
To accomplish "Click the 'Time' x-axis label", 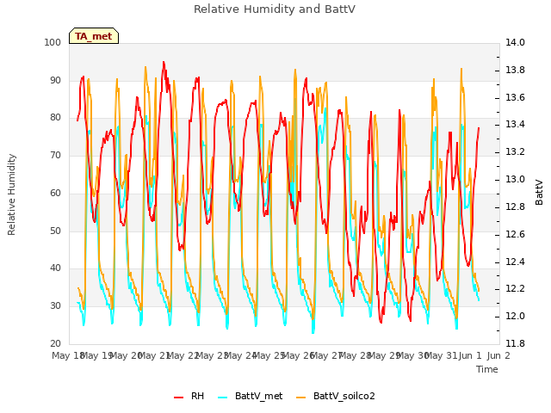I will (487, 369).
